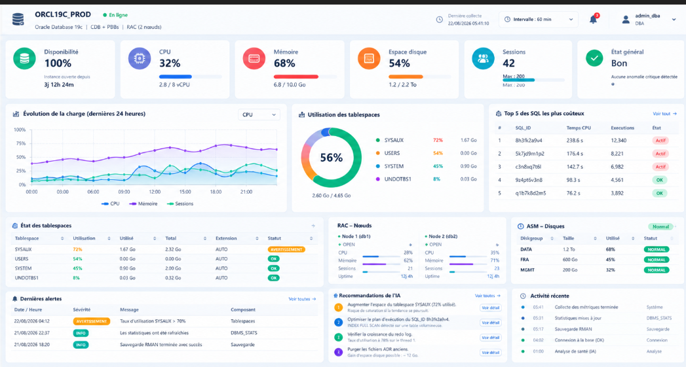This screenshot has width=686, height=367.
Task: Click Actif status for c3n8xq7t6l
Action: pos(660,166)
